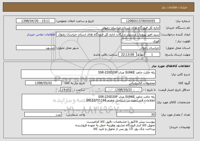Click the goods specifications text box with 09153751146
This screenshot has width=200, height=141.
[89, 102]
